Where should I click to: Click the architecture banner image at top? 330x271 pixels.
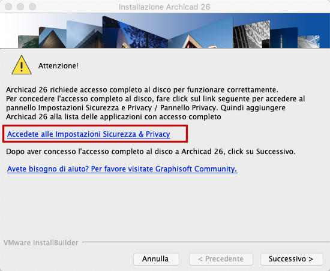(165, 31)
